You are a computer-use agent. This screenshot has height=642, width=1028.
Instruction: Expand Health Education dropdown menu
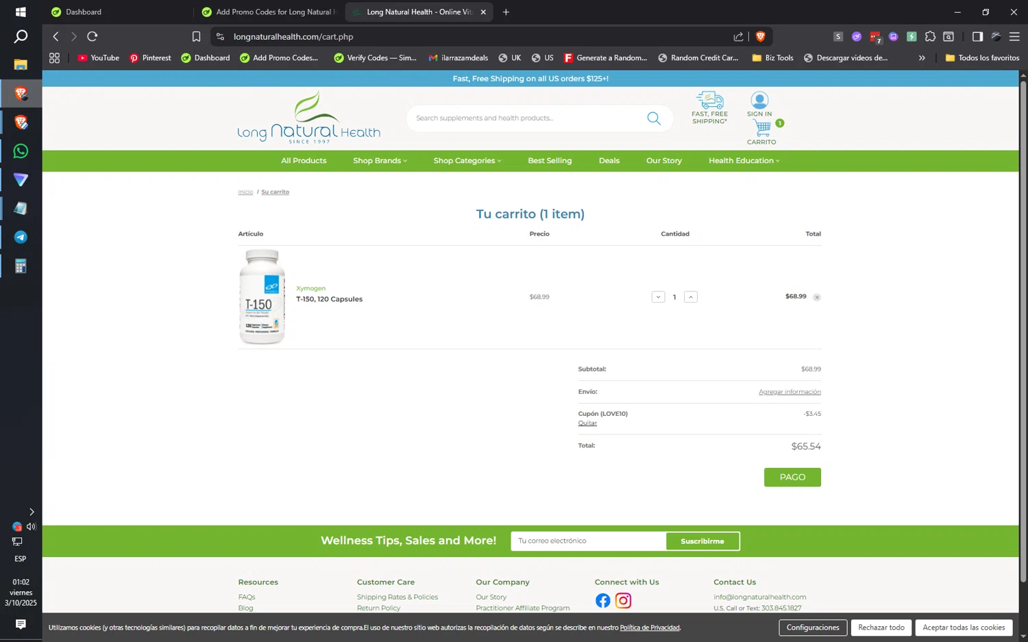tap(744, 161)
